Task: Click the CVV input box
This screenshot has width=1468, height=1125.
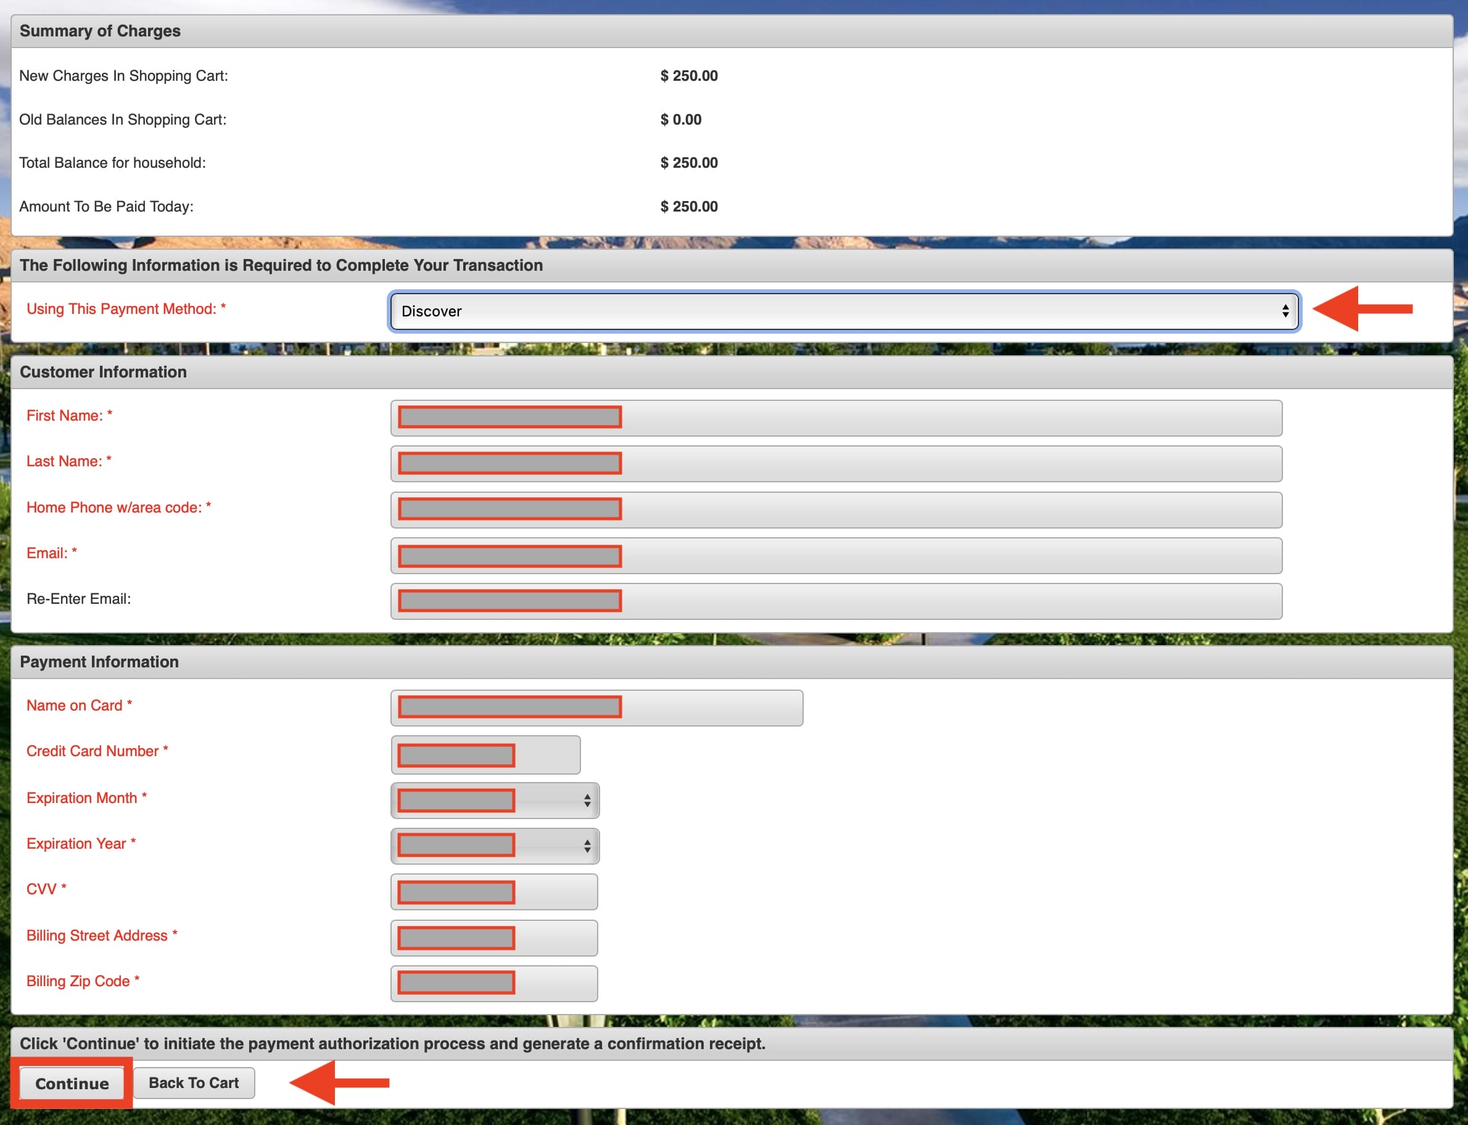Action: pyautogui.click(x=493, y=891)
